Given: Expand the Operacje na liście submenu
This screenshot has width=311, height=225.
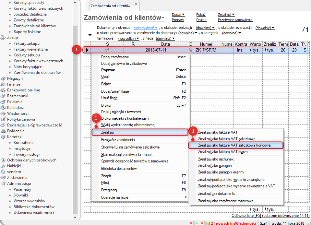Looking at the screenshot, I should [140, 197].
